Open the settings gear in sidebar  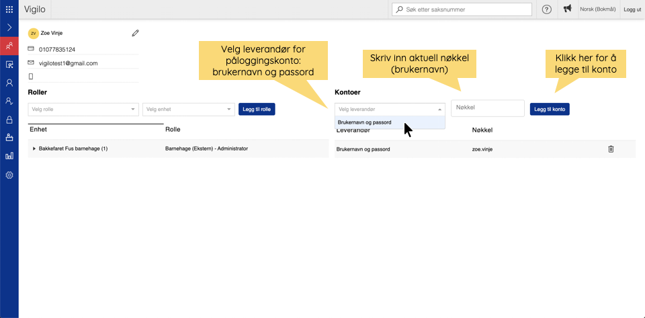9,175
